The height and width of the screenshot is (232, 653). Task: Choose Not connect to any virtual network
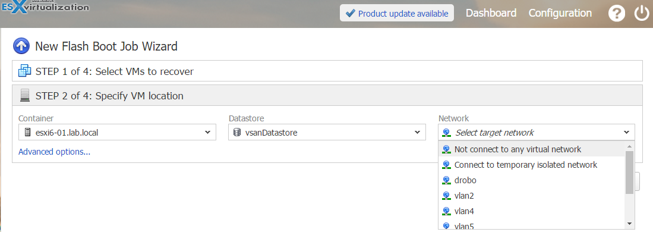[x=532, y=149]
